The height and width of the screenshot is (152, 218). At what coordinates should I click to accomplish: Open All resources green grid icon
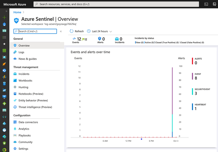point(4,50)
